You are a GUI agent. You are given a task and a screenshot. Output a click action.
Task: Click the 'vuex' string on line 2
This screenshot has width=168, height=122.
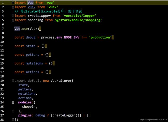pos(53,7)
